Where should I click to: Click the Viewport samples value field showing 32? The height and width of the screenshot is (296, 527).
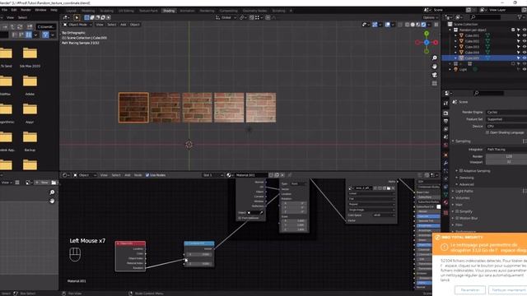click(x=506, y=162)
